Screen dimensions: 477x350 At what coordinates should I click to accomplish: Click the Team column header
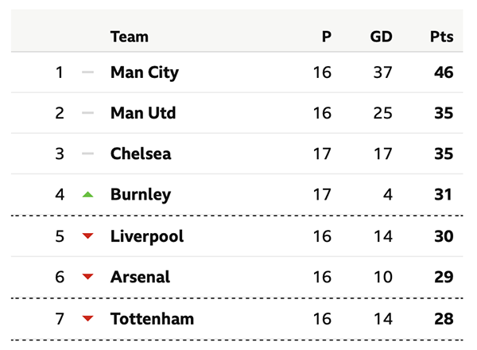(x=130, y=37)
